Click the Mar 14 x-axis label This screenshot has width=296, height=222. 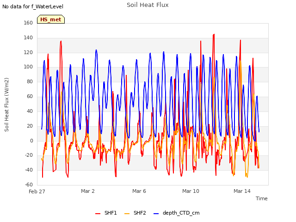(x=242, y=191)
